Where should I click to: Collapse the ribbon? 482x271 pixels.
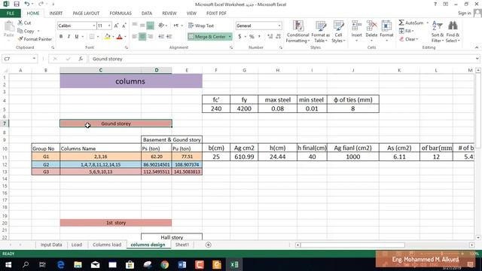point(477,47)
